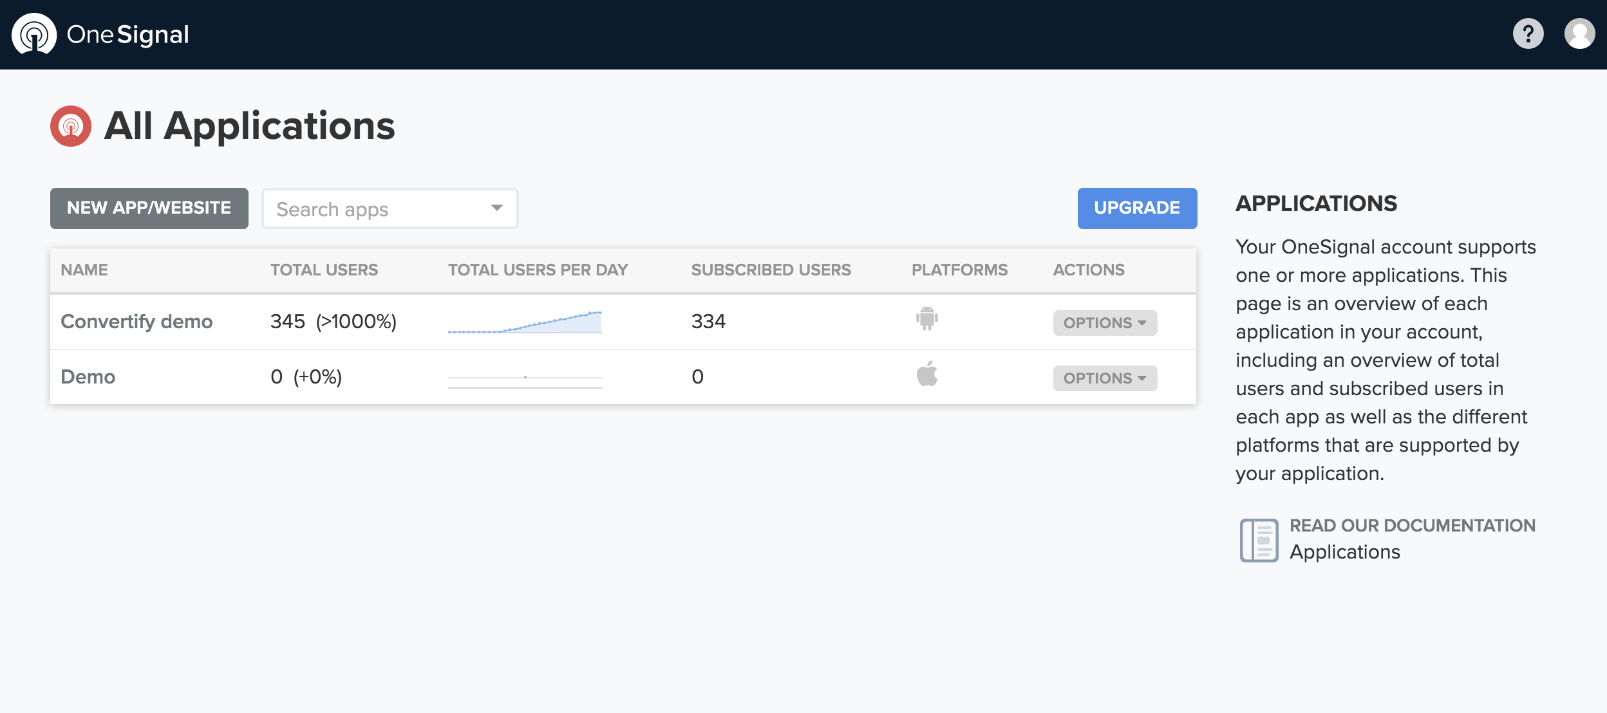Open the user account avatar menu

tap(1579, 33)
